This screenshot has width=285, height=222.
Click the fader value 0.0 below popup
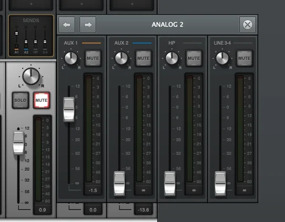[93, 210]
